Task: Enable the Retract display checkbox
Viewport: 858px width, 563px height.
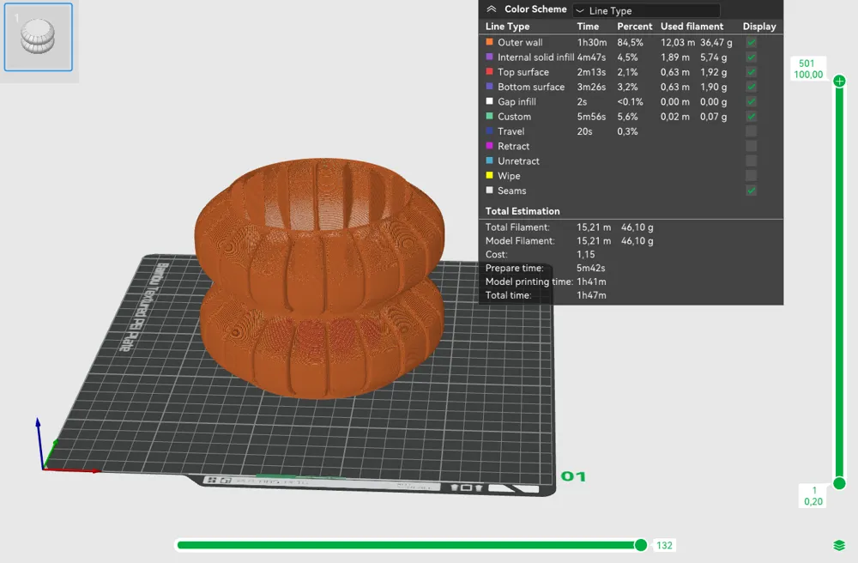Action: [752, 146]
